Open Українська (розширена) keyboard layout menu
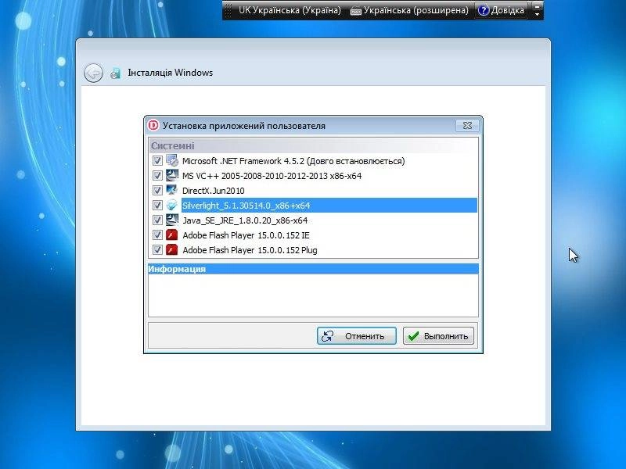This screenshot has height=469, width=626. (409, 10)
